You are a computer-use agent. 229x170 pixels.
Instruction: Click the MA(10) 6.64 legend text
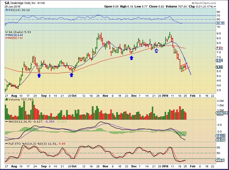16,35
